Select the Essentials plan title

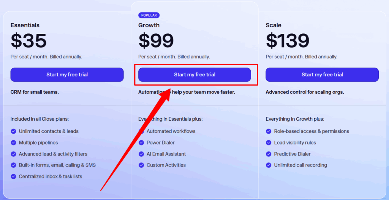point(25,25)
